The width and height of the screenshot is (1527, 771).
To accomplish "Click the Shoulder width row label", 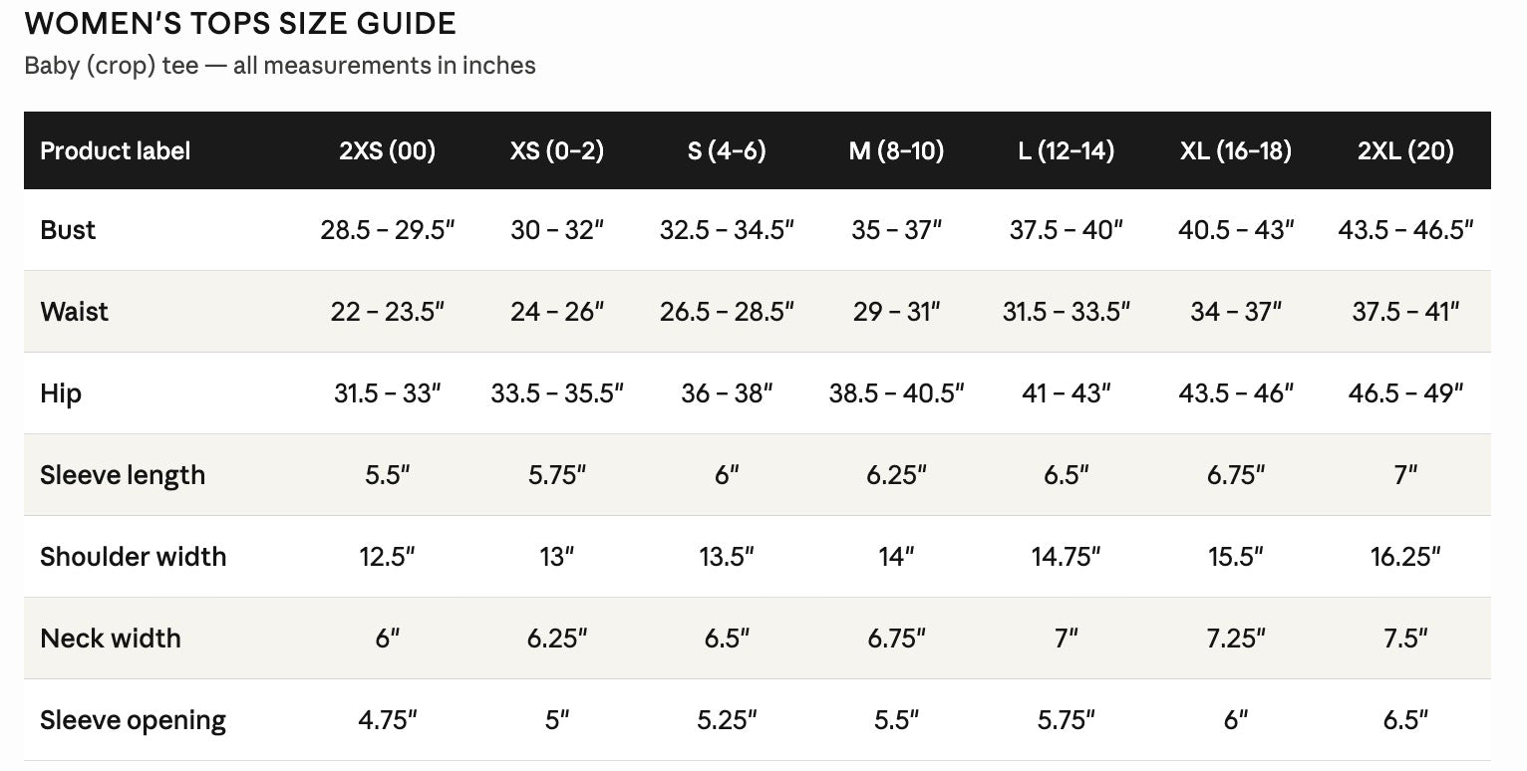I will pyautogui.click(x=133, y=557).
